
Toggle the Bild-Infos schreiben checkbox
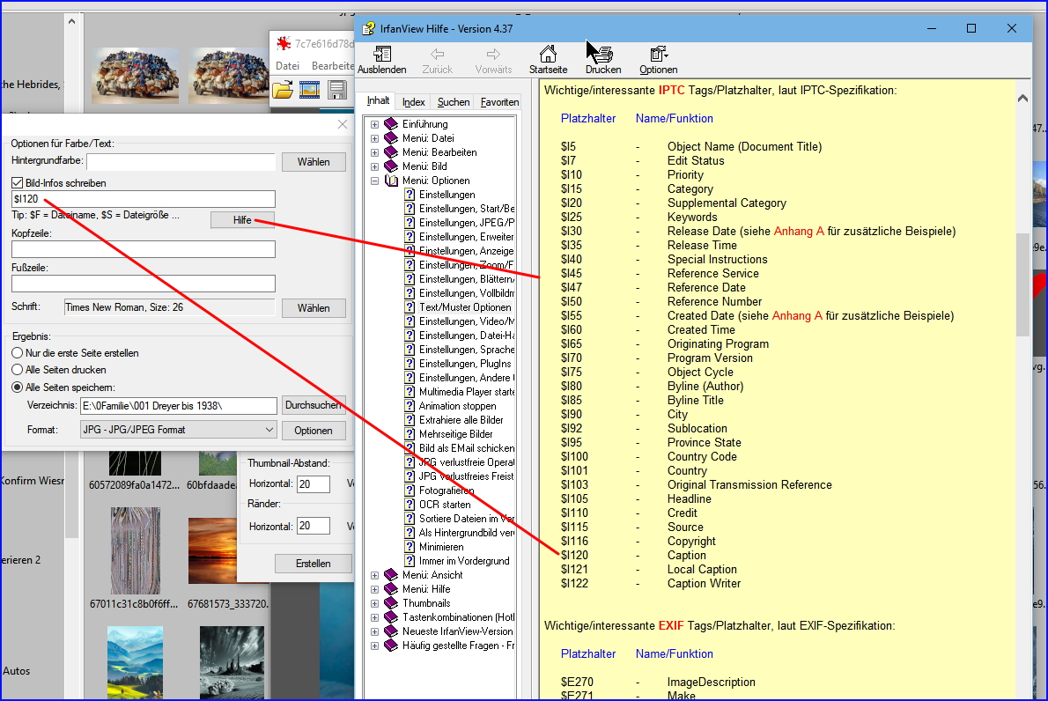click(18, 182)
